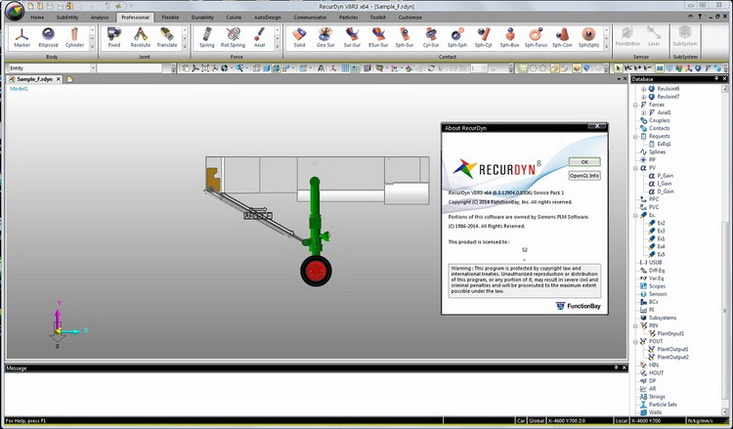This screenshot has width=733, height=429.
Task: Pick the Geo Sur contact tool
Action: 325,38
